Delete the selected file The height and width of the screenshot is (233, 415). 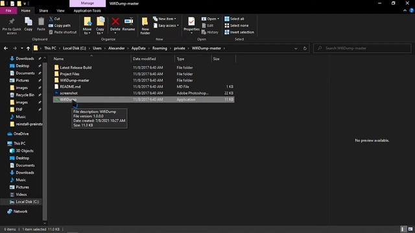point(115,26)
